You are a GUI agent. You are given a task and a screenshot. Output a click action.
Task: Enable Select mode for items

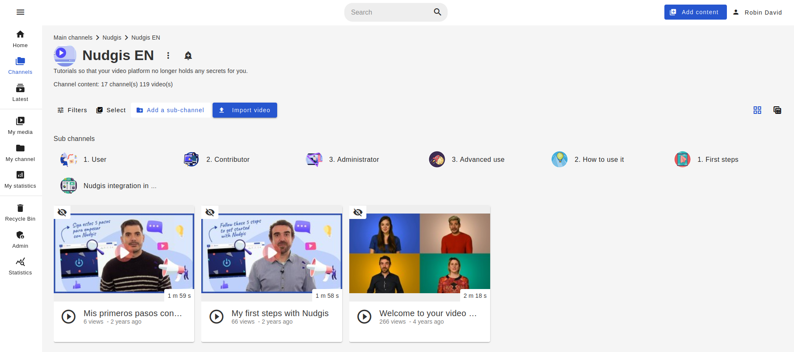(x=111, y=110)
